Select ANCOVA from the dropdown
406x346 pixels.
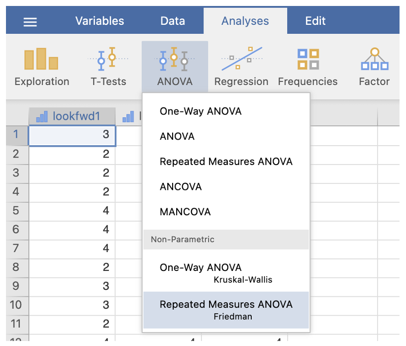181,187
